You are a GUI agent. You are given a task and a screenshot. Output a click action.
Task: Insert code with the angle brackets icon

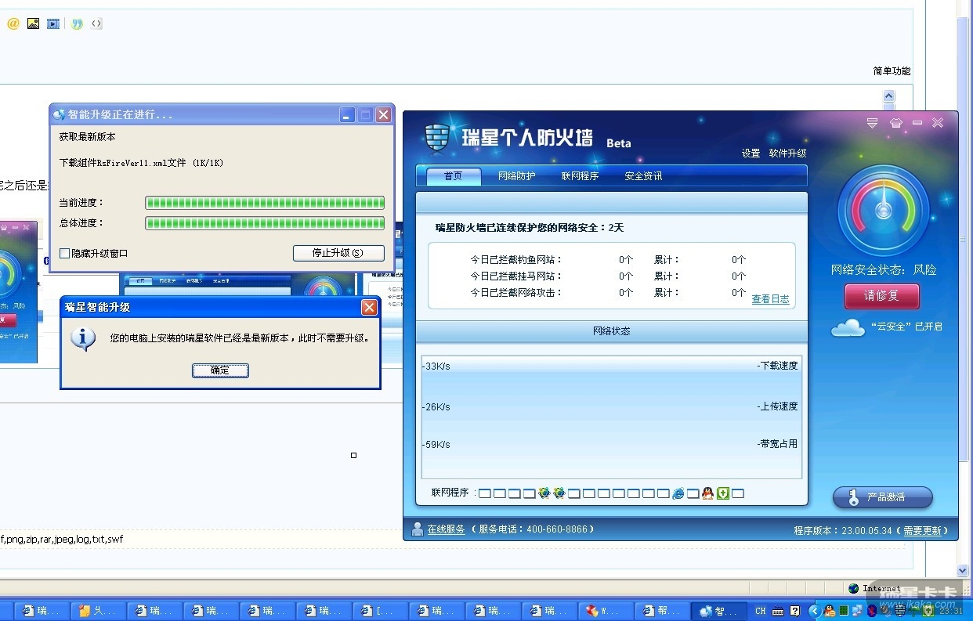click(x=96, y=23)
